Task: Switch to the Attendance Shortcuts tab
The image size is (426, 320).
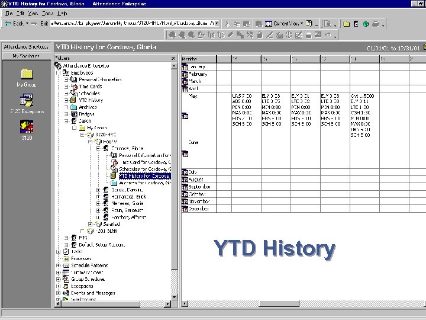Action: 27,47
